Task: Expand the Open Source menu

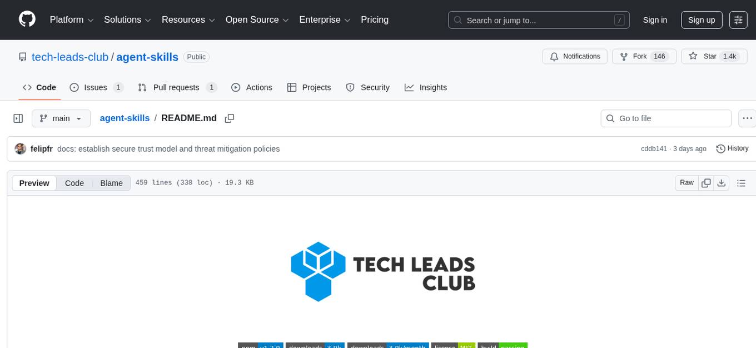Action: [257, 20]
